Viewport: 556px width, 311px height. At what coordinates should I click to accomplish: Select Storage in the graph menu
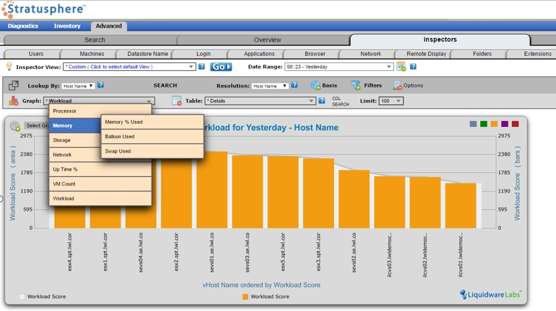tap(75, 140)
